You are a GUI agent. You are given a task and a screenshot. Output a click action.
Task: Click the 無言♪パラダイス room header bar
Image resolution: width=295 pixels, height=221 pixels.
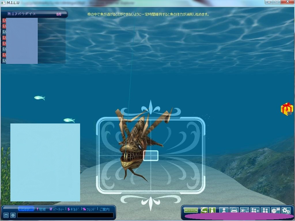[x=34, y=14]
